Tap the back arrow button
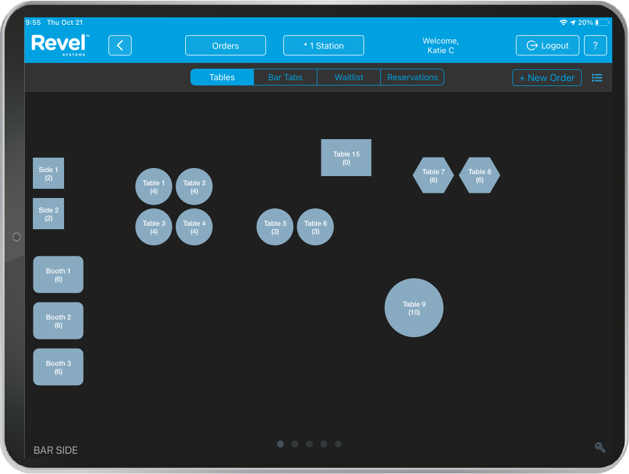This screenshot has height=474, width=629. tap(120, 46)
